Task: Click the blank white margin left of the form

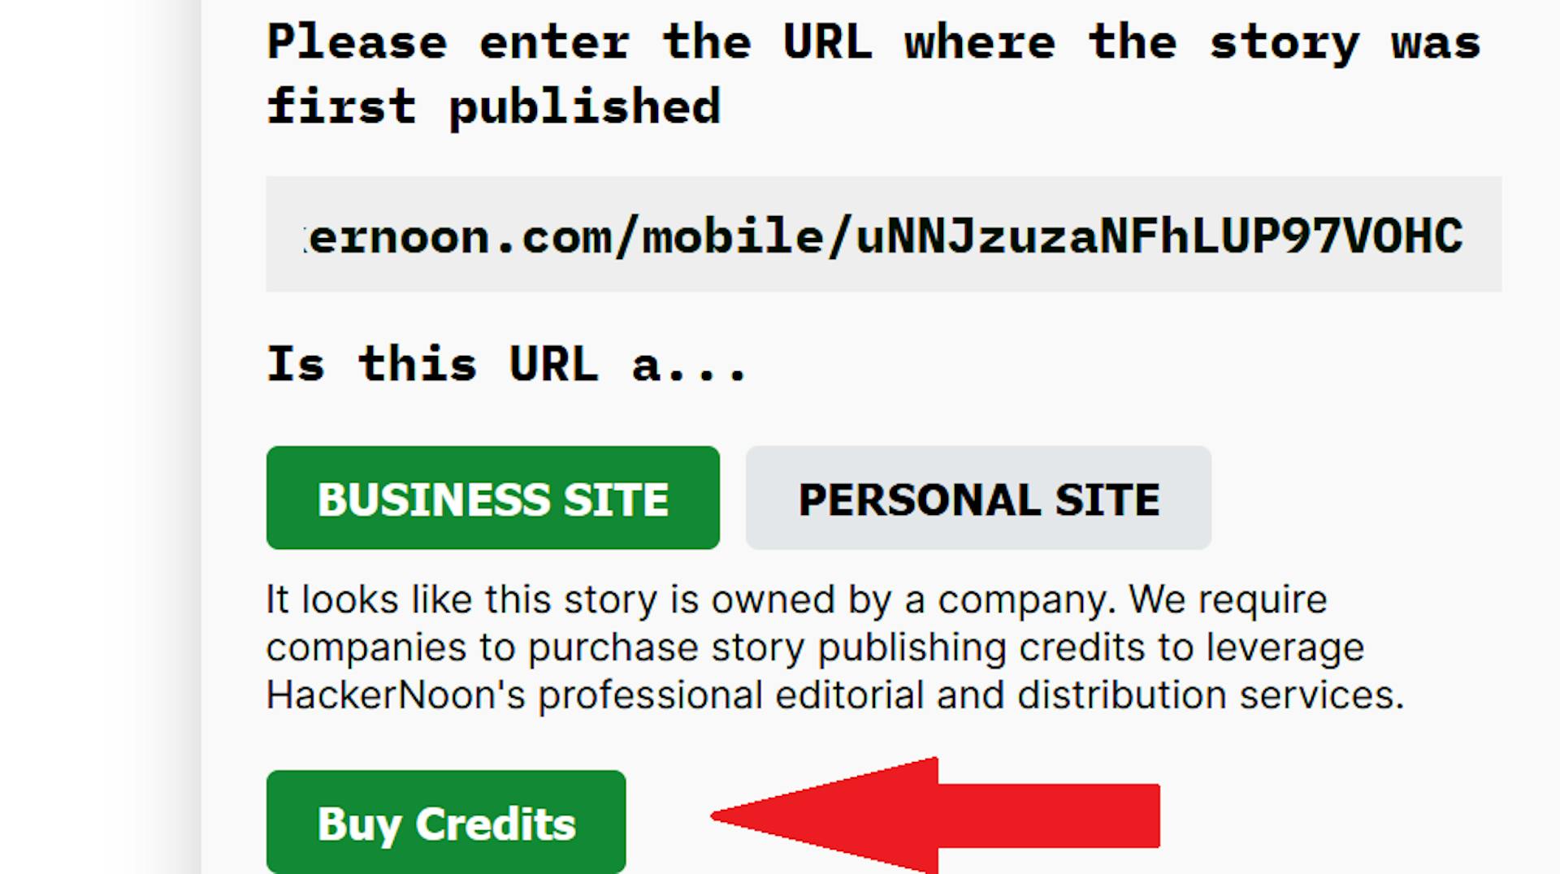Action: point(97,437)
